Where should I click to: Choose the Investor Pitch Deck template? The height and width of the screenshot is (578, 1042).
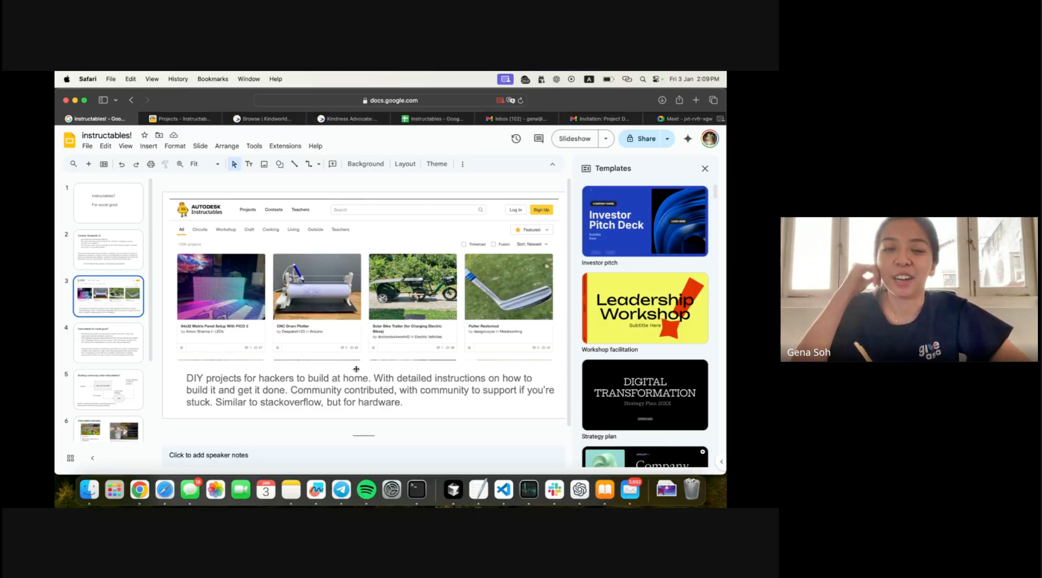(645, 221)
